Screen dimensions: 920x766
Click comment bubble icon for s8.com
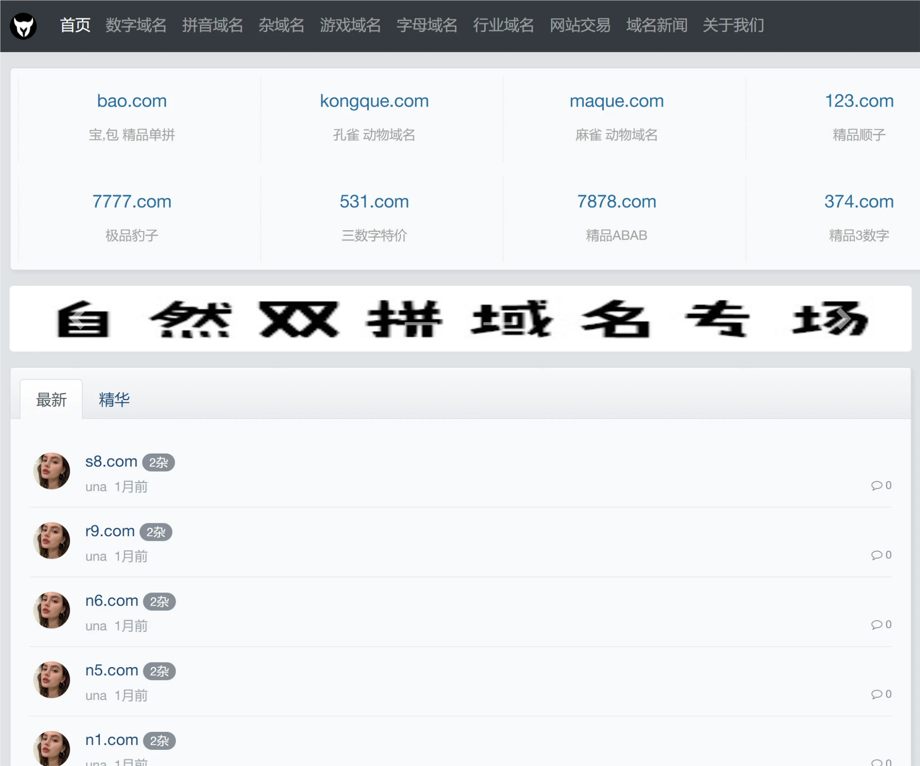pyautogui.click(x=876, y=485)
